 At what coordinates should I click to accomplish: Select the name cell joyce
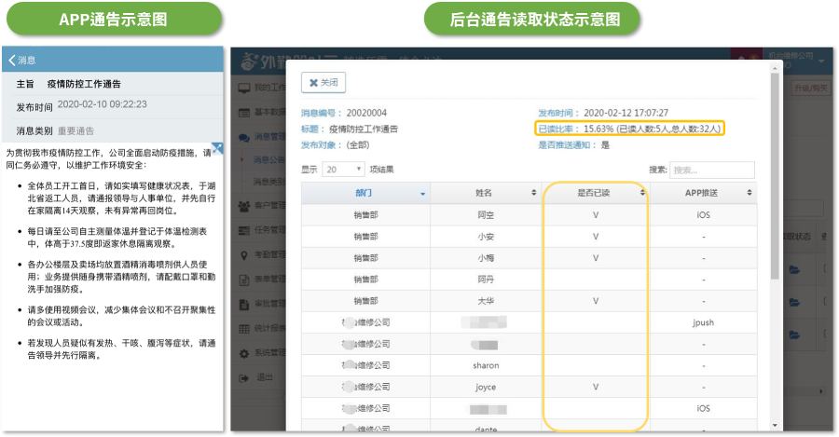(486, 387)
